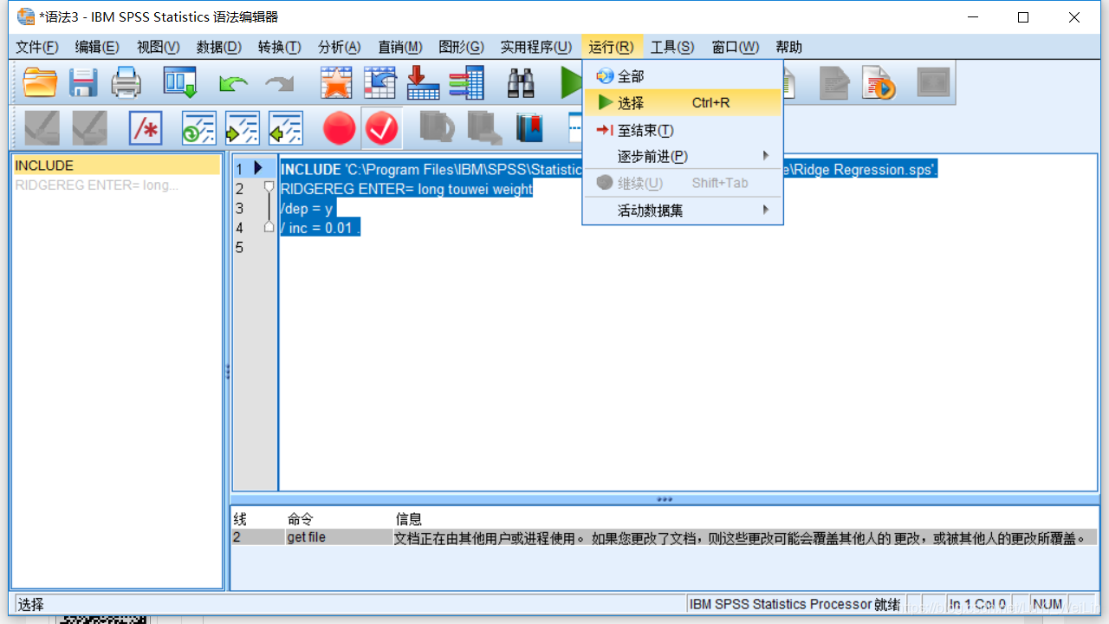Click the In 1 Col 0 status field
This screenshot has width=1109, height=624.
click(977, 604)
